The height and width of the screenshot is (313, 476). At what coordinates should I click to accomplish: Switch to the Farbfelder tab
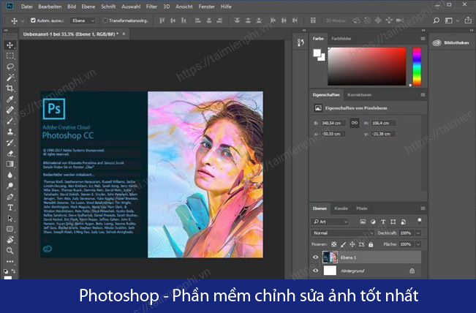341,39
